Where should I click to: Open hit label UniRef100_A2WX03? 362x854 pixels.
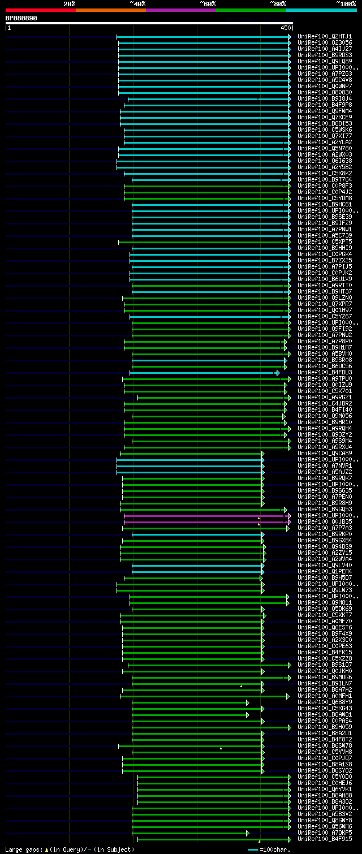[x=325, y=155]
